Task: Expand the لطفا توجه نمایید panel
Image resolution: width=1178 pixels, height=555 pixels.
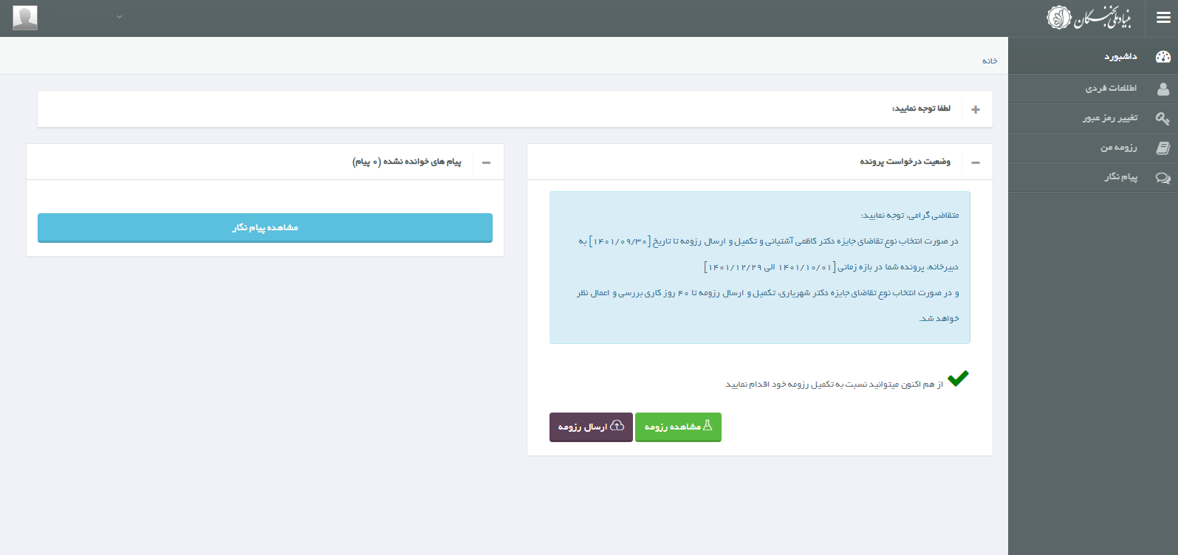Action: click(976, 109)
